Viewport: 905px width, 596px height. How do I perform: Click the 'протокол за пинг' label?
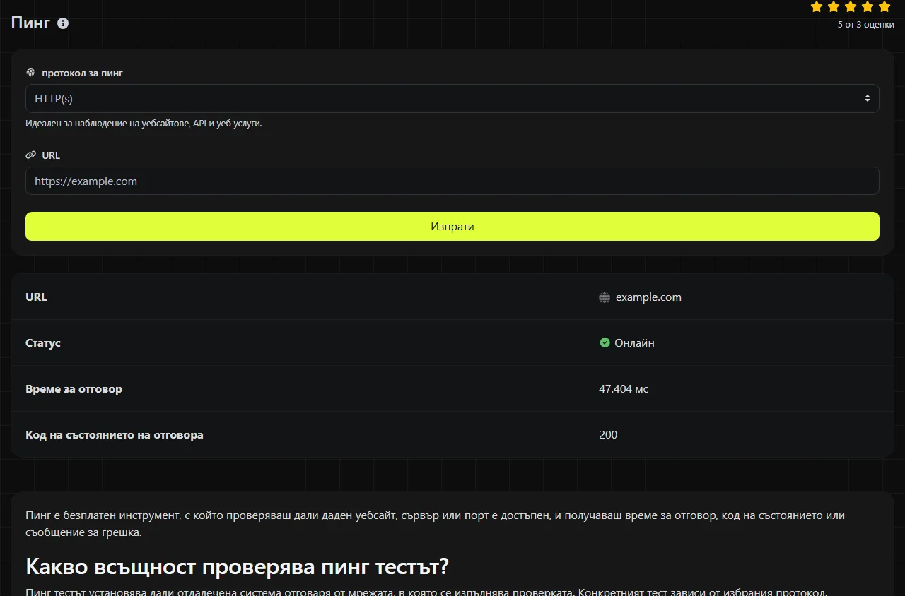pos(82,73)
